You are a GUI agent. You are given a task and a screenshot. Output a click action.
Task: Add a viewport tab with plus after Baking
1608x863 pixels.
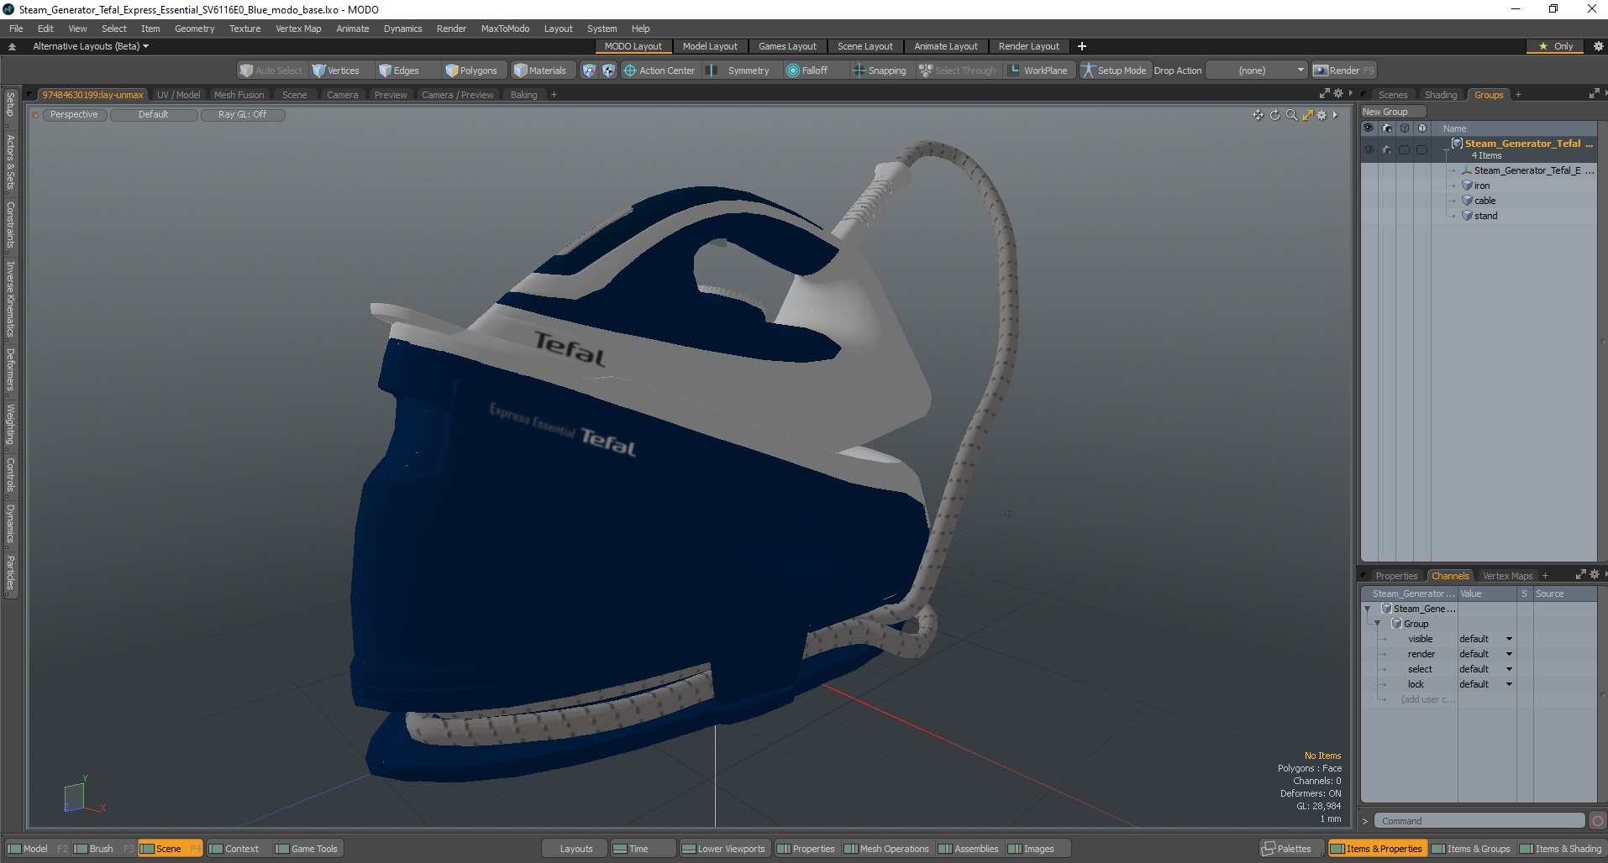point(554,95)
